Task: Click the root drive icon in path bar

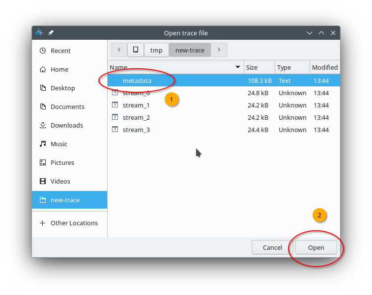Action: 136,50
